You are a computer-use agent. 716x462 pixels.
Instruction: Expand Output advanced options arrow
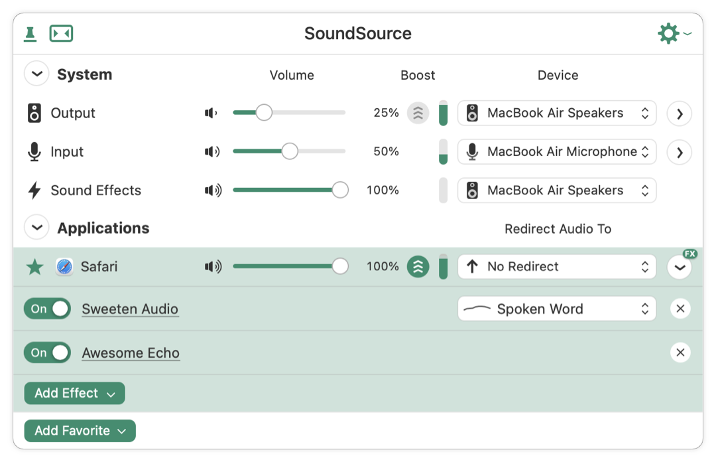[680, 114]
